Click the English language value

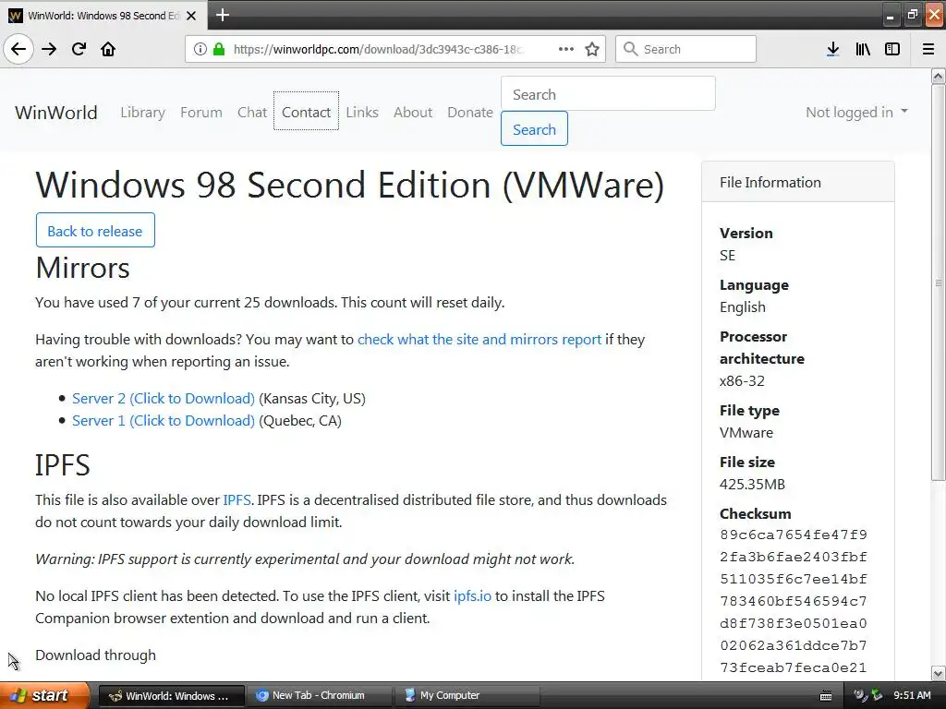point(742,307)
